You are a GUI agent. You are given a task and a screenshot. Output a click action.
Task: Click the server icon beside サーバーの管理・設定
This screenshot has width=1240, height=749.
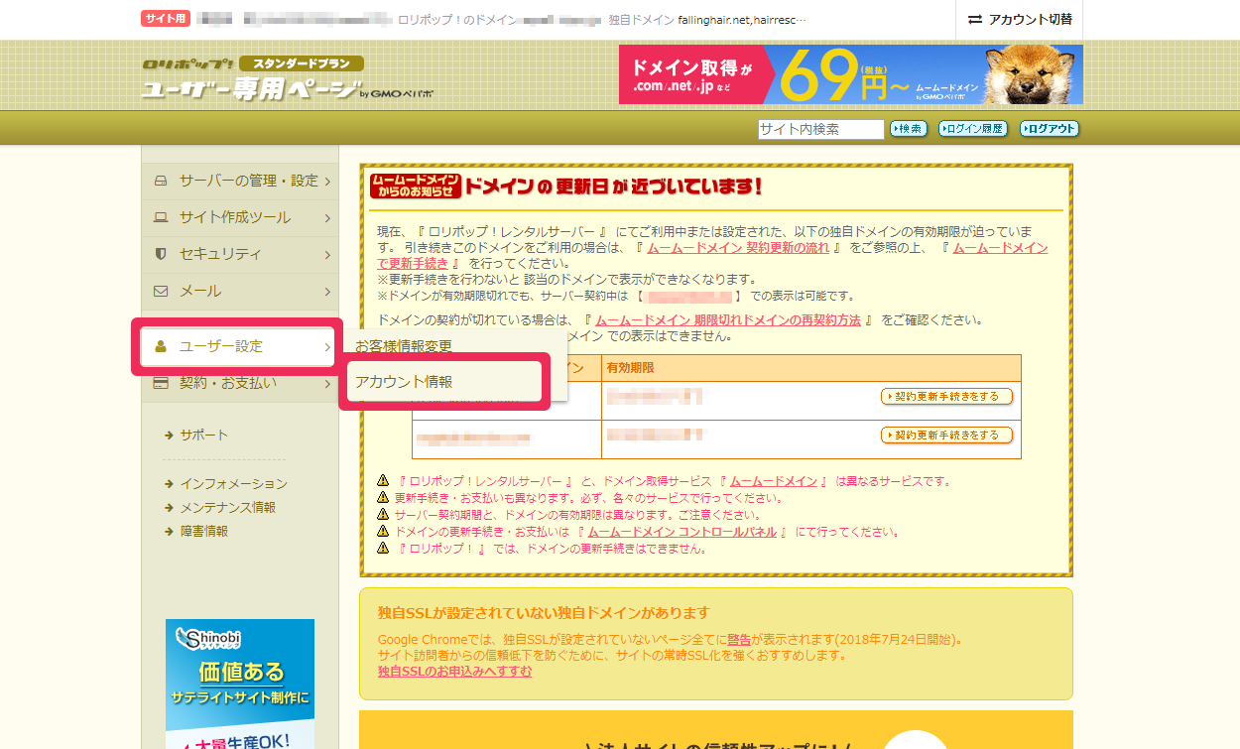click(x=161, y=182)
